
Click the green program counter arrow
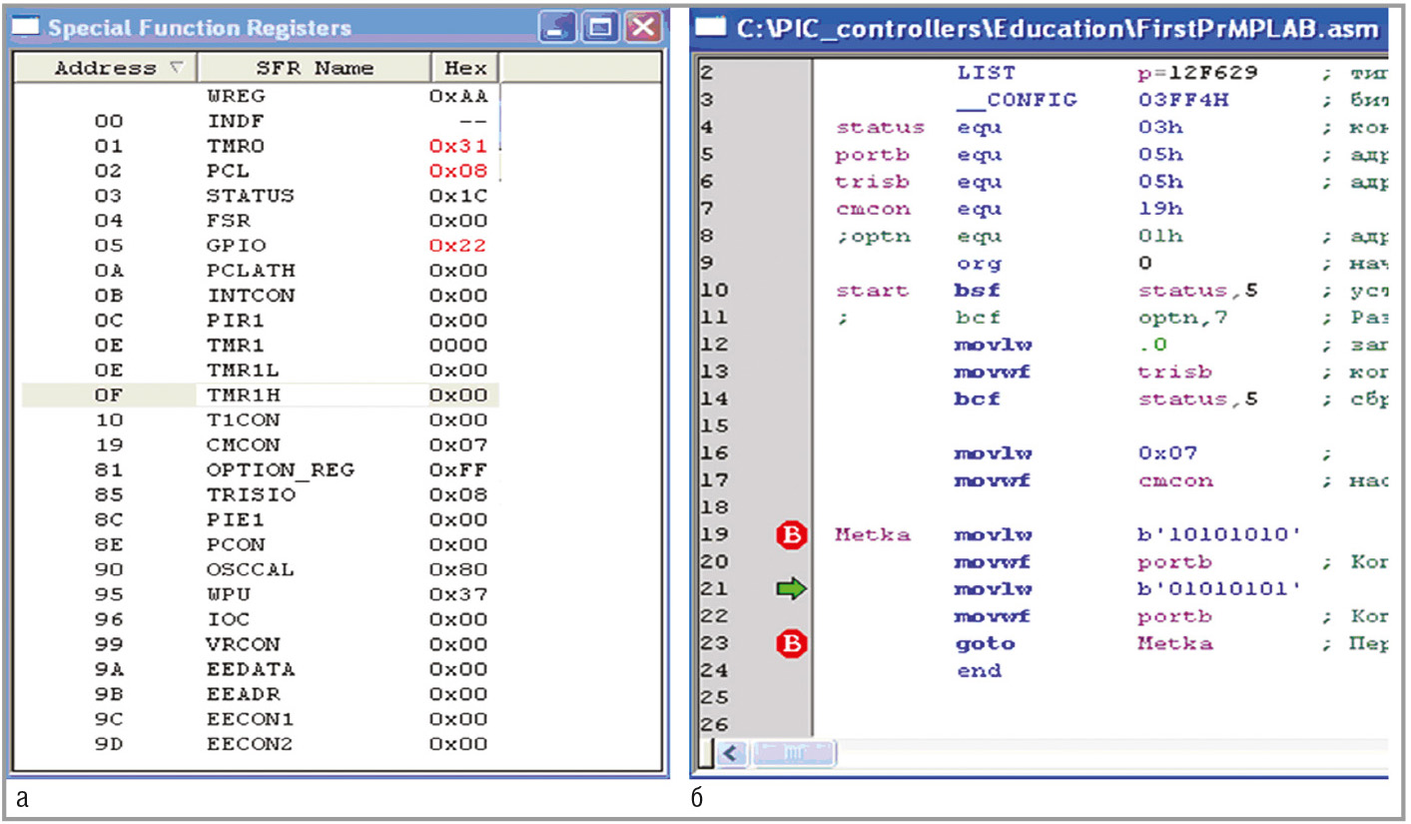791,590
